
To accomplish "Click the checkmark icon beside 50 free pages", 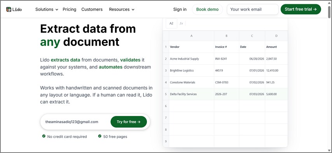I will click(x=100, y=136).
